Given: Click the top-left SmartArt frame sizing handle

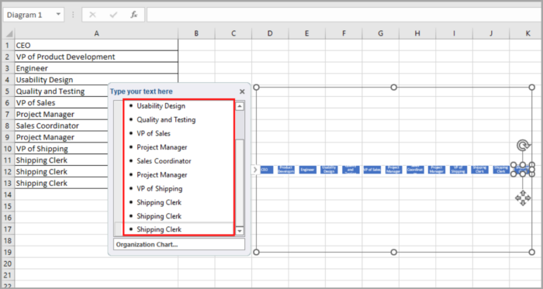Looking at the screenshot, I should coord(256,88).
